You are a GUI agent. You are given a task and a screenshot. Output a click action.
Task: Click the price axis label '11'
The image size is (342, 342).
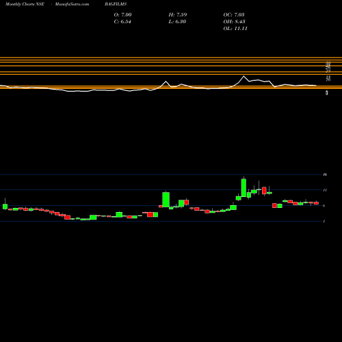pos(325,190)
